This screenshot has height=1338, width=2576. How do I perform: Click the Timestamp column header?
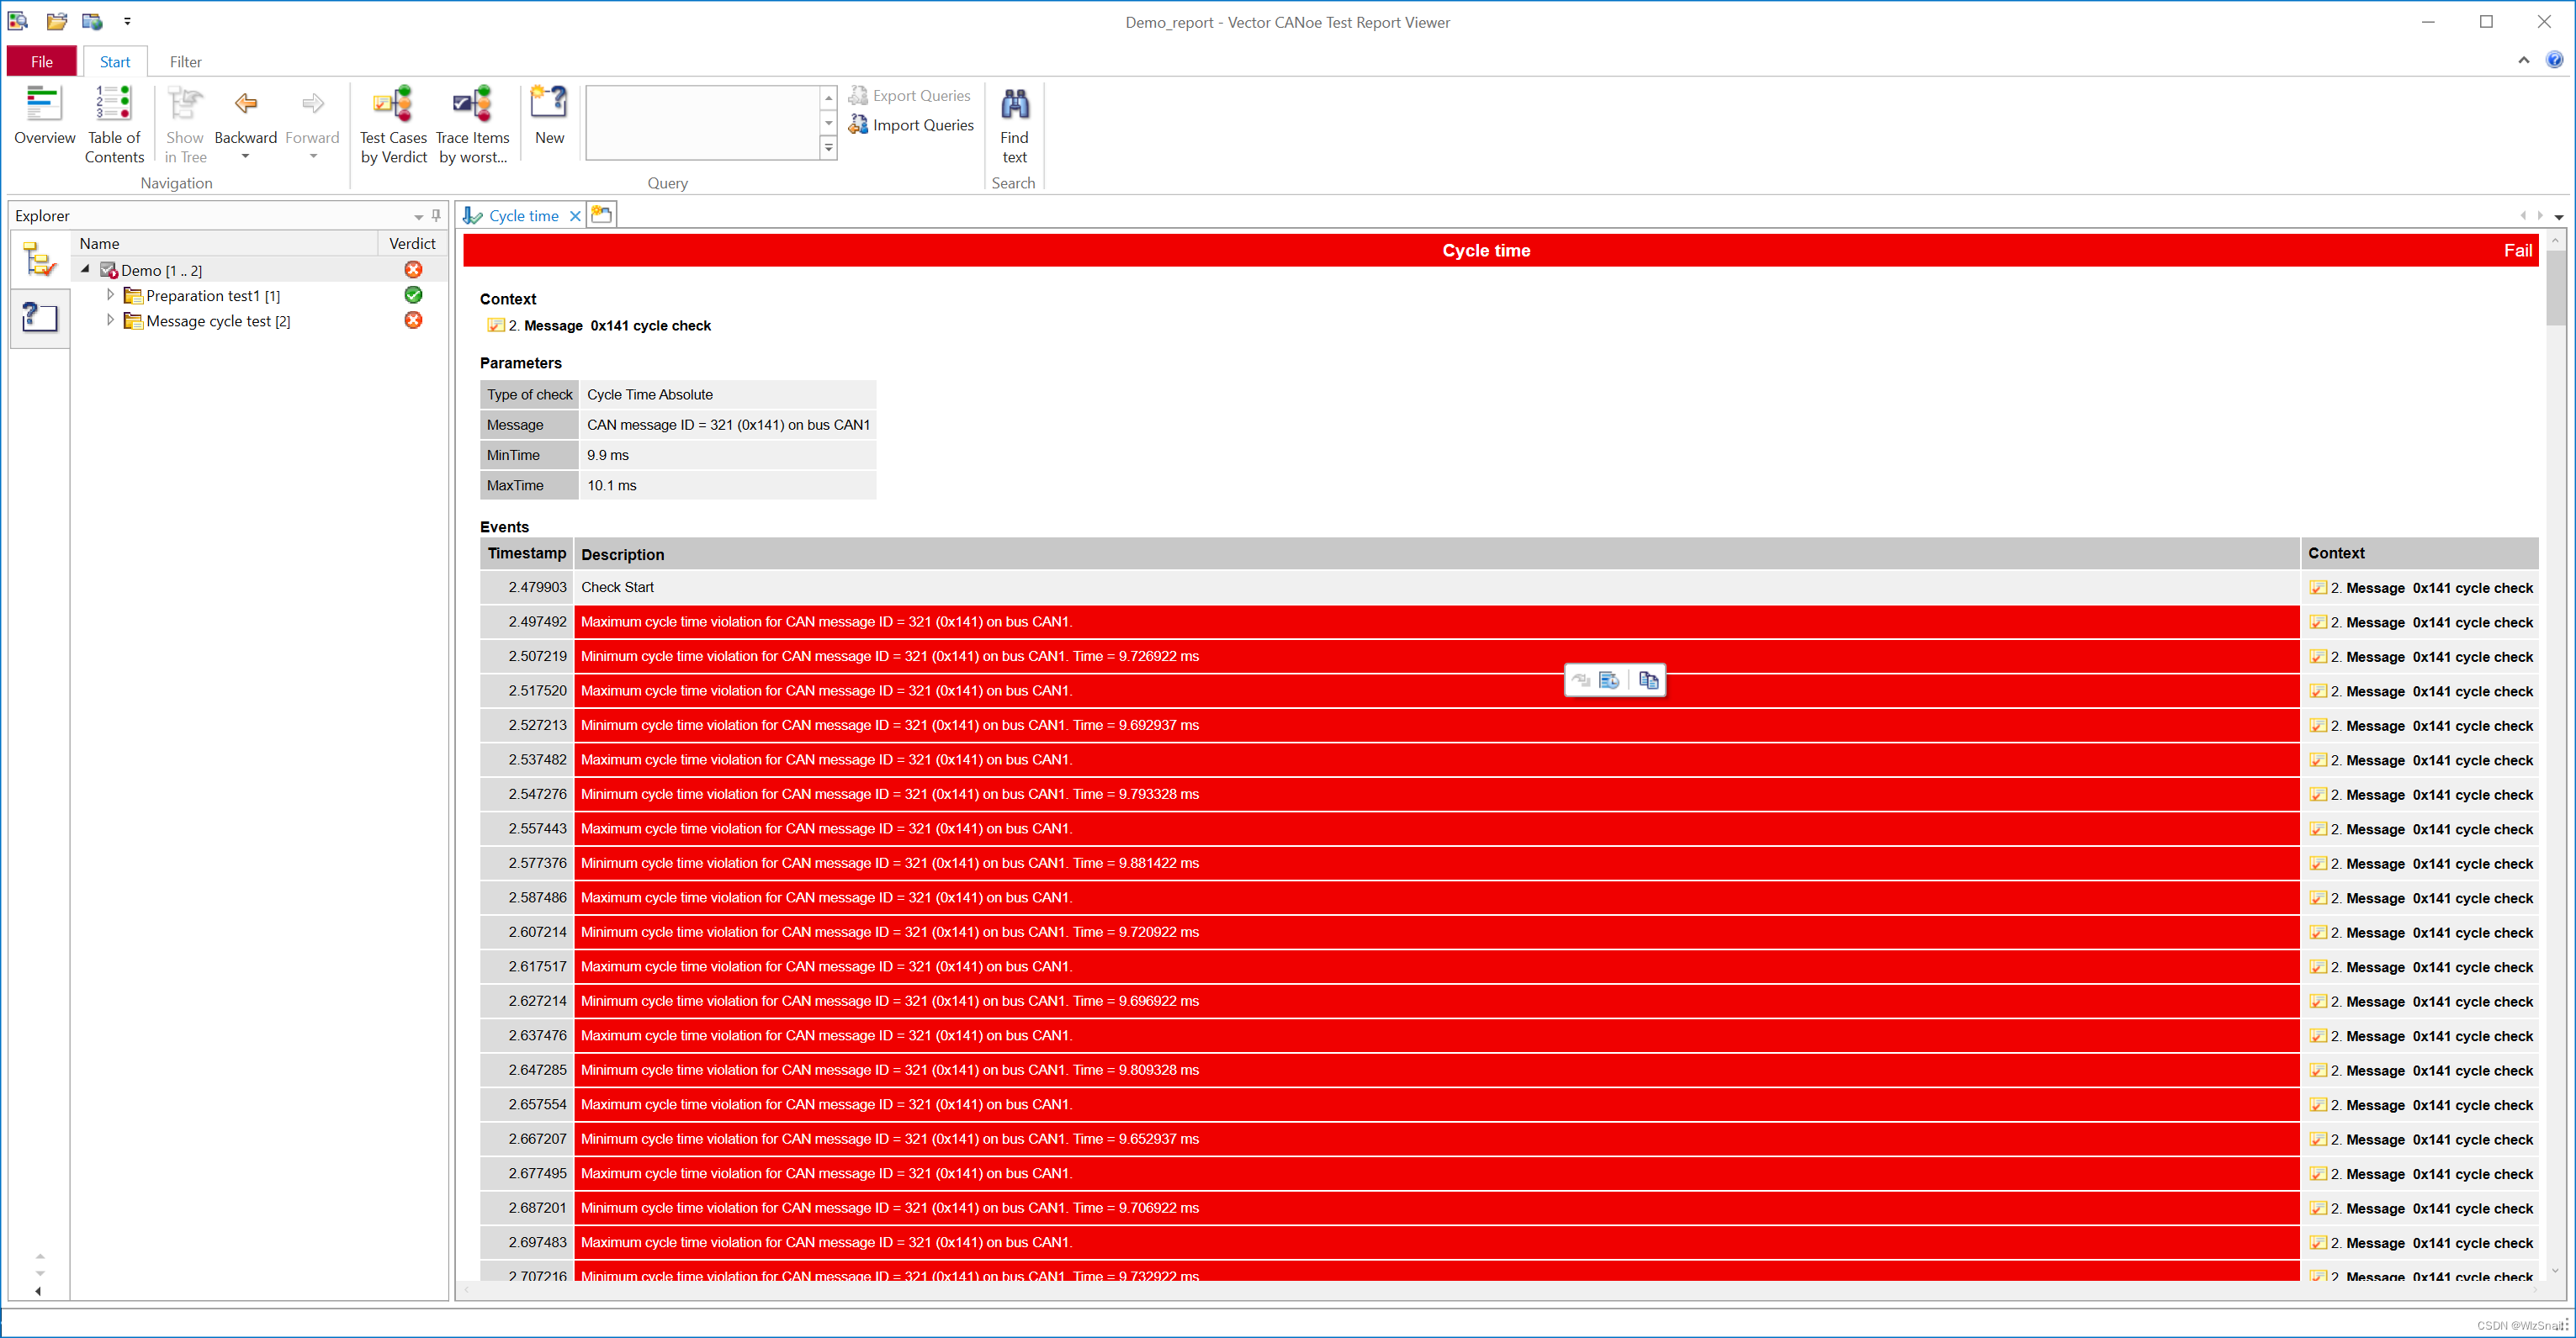coord(526,553)
